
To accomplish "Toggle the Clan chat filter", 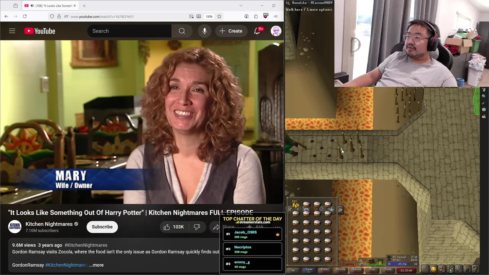I will (x=372, y=270).
